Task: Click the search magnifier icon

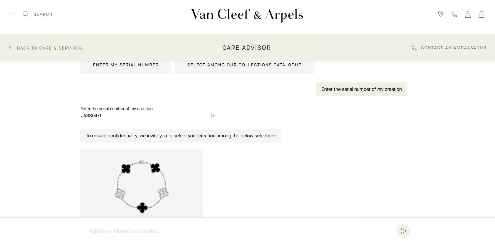Action: coord(26,14)
